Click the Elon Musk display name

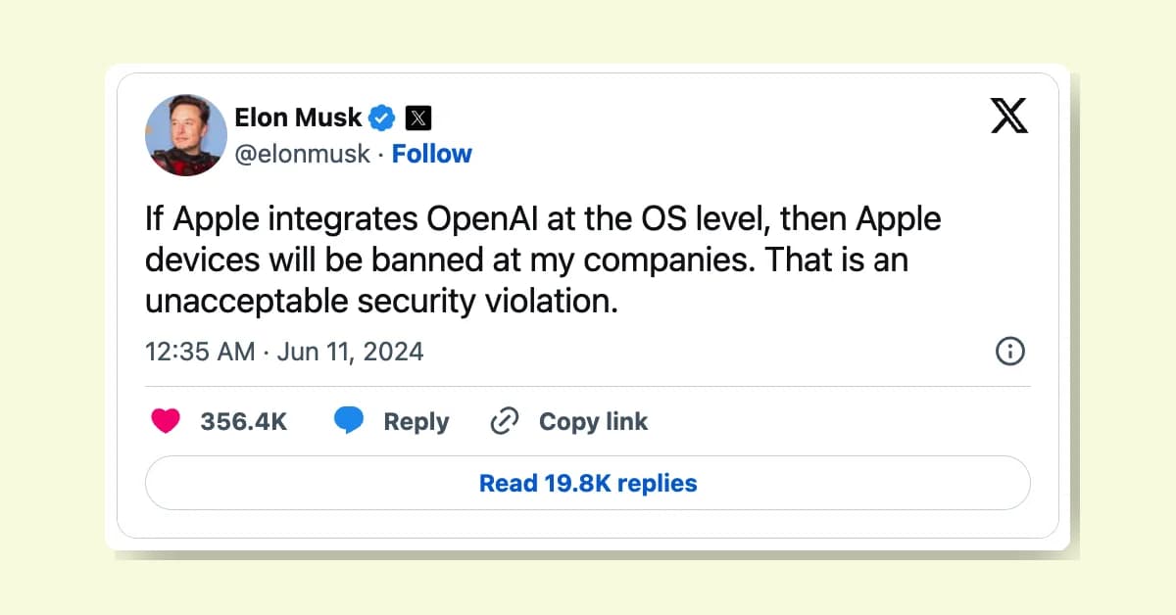tap(299, 117)
